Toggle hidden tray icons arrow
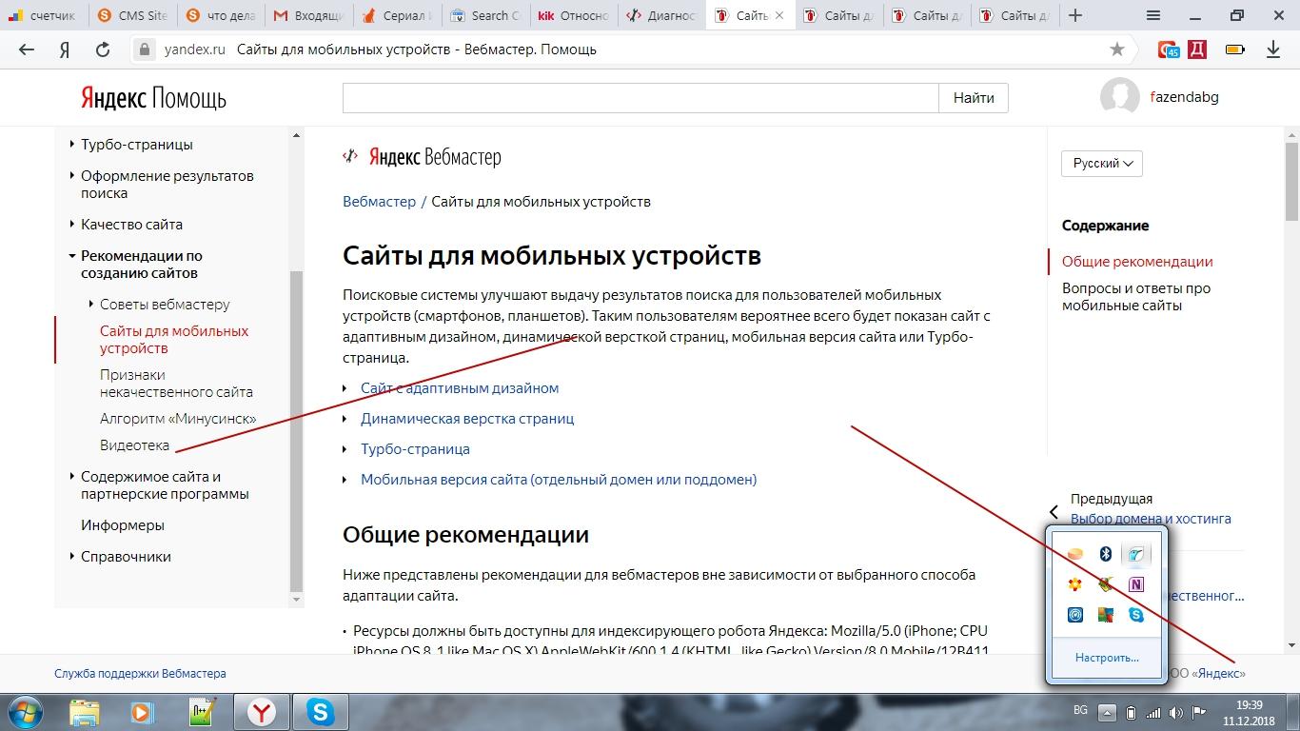 pyautogui.click(x=1107, y=712)
